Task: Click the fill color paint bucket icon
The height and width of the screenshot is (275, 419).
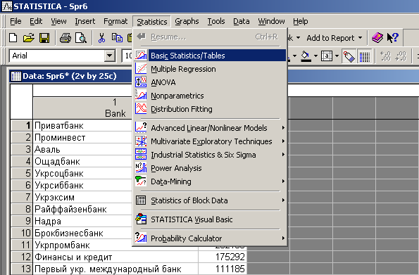Action: point(306,56)
